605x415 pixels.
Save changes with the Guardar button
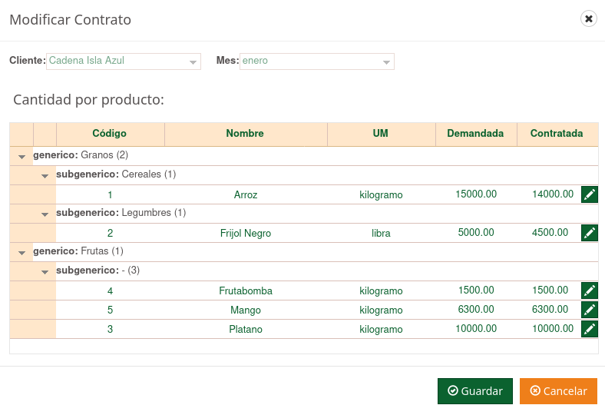[x=475, y=391]
